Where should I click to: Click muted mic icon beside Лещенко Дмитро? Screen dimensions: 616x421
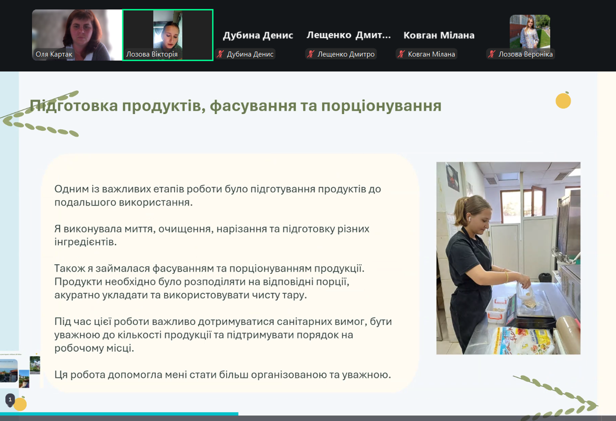[x=311, y=54]
